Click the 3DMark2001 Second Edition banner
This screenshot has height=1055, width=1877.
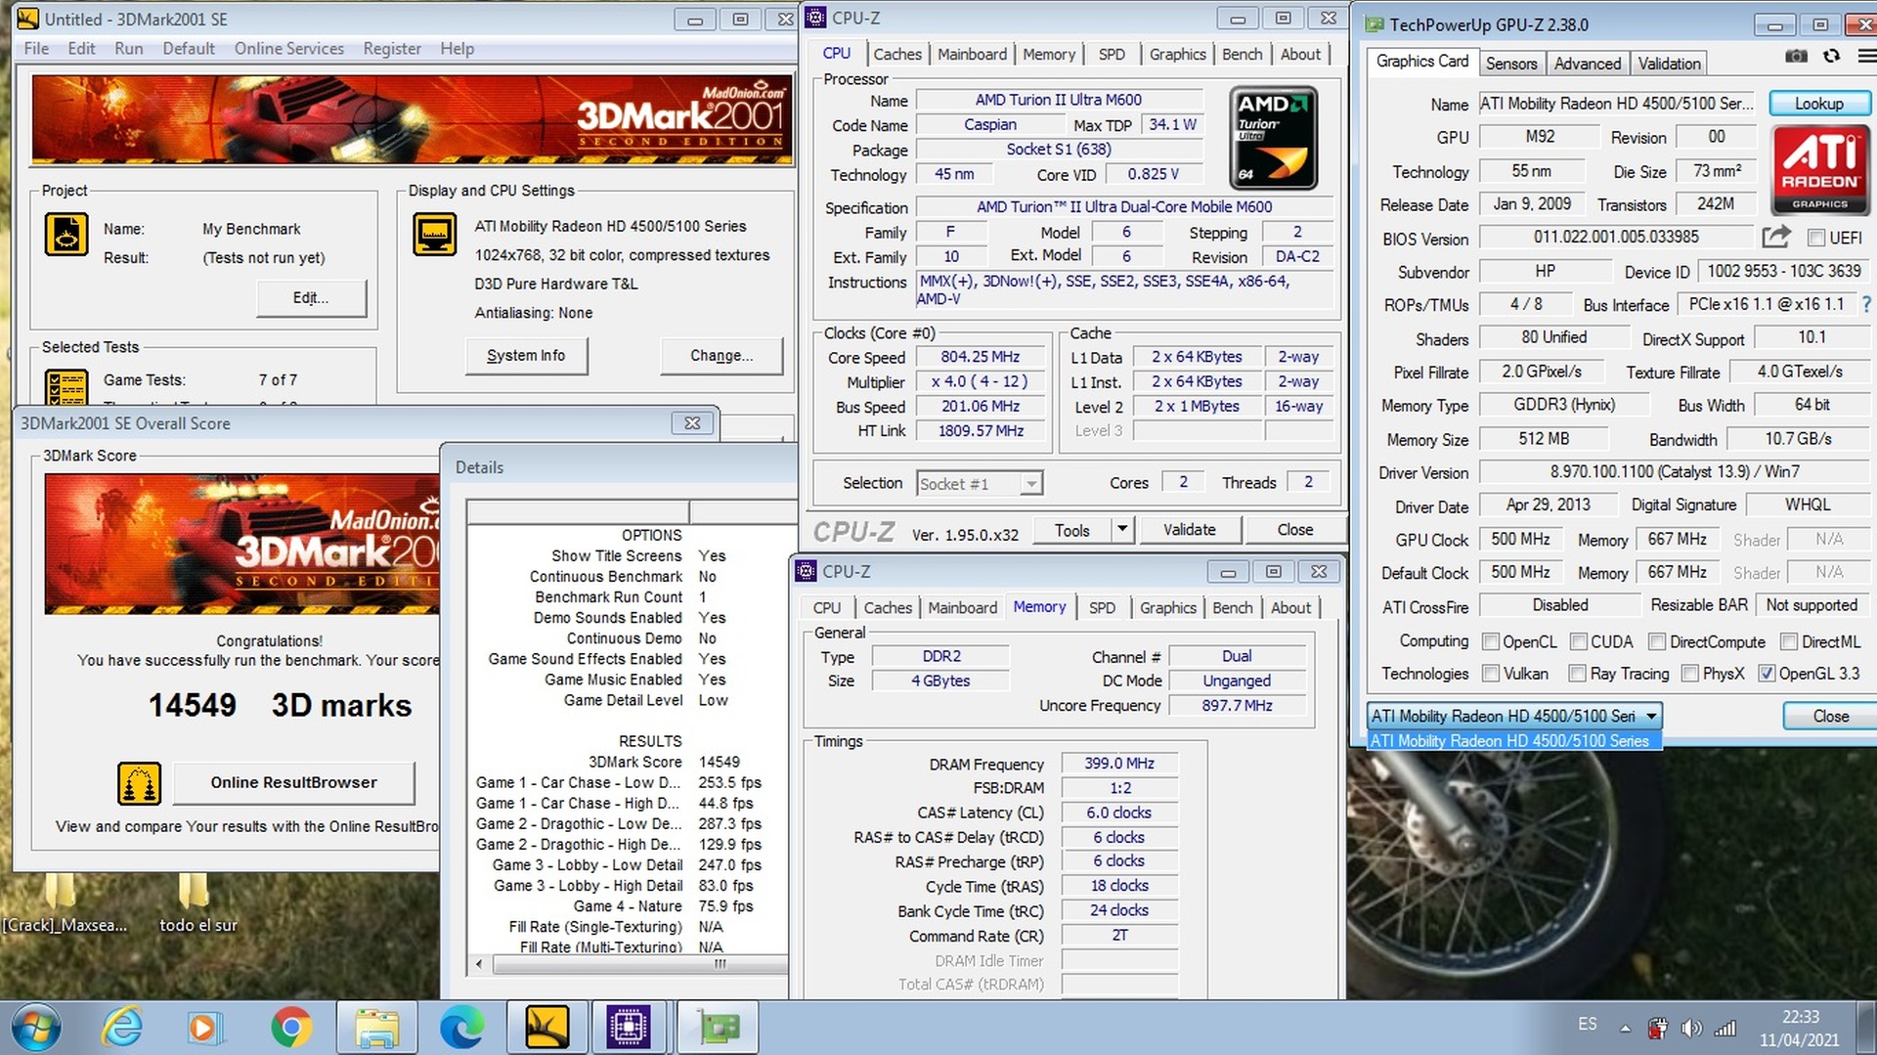[412, 119]
